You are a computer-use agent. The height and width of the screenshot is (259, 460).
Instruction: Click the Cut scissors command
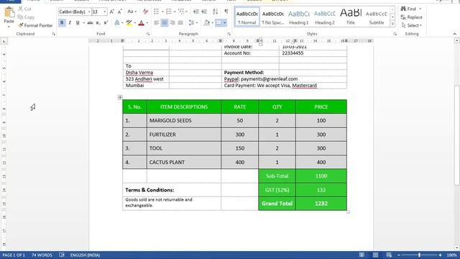[x=24, y=9]
